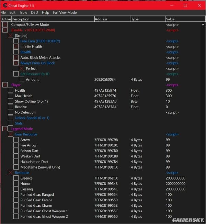Toggle the Resource script checkbox

[11, 173]
